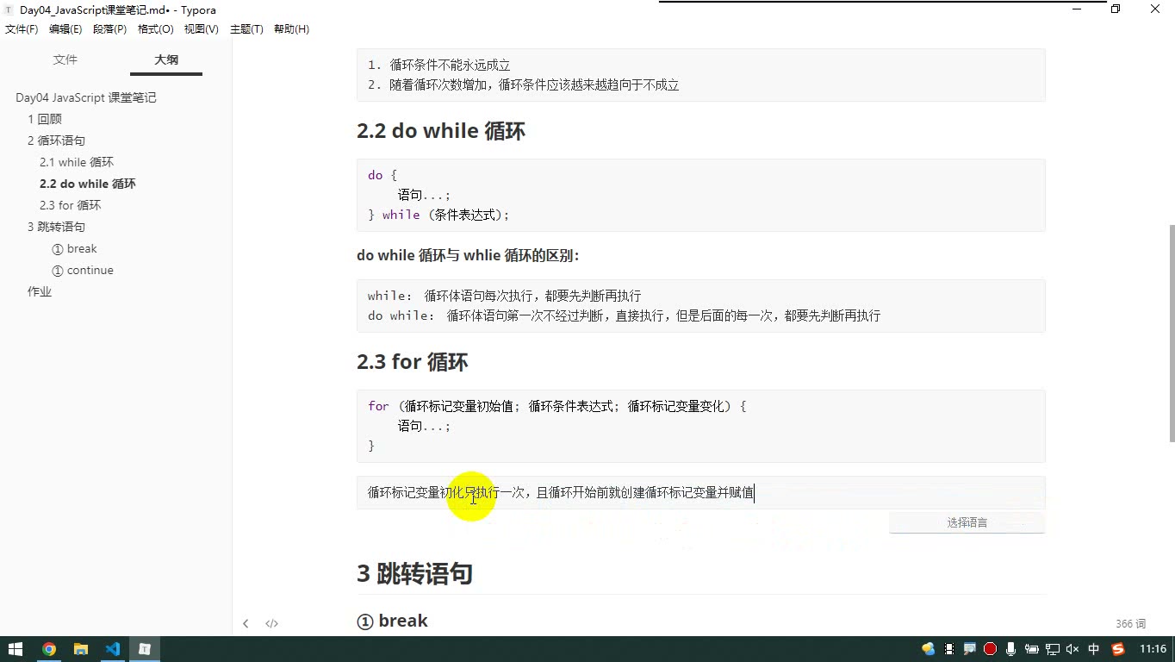The image size is (1175, 662).
Task: Open the 段落(P) menu
Action: pos(109,29)
